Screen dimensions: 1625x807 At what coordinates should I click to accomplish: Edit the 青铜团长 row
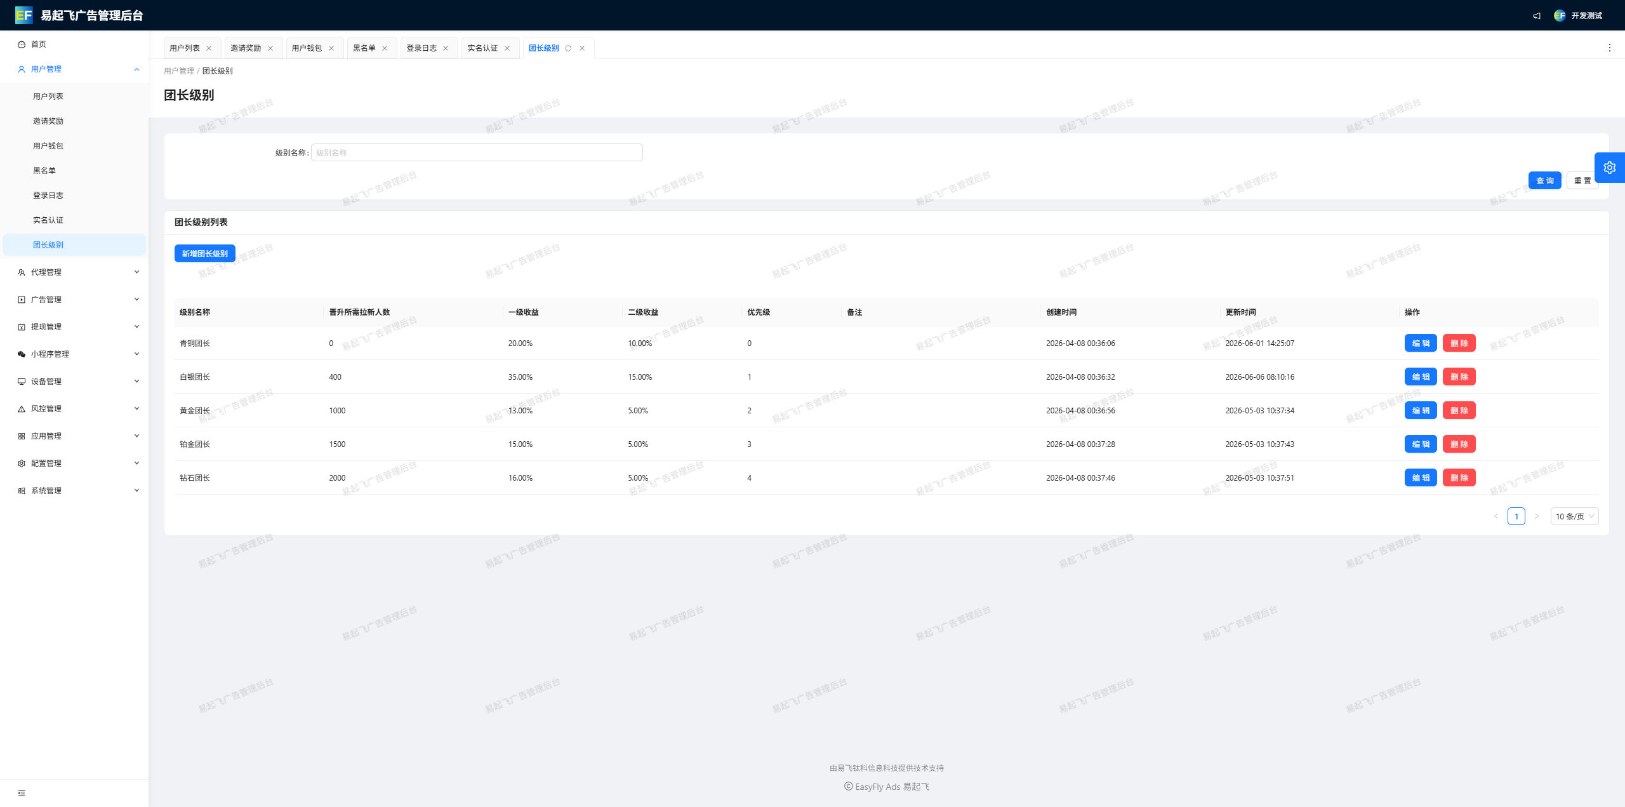[x=1421, y=343]
